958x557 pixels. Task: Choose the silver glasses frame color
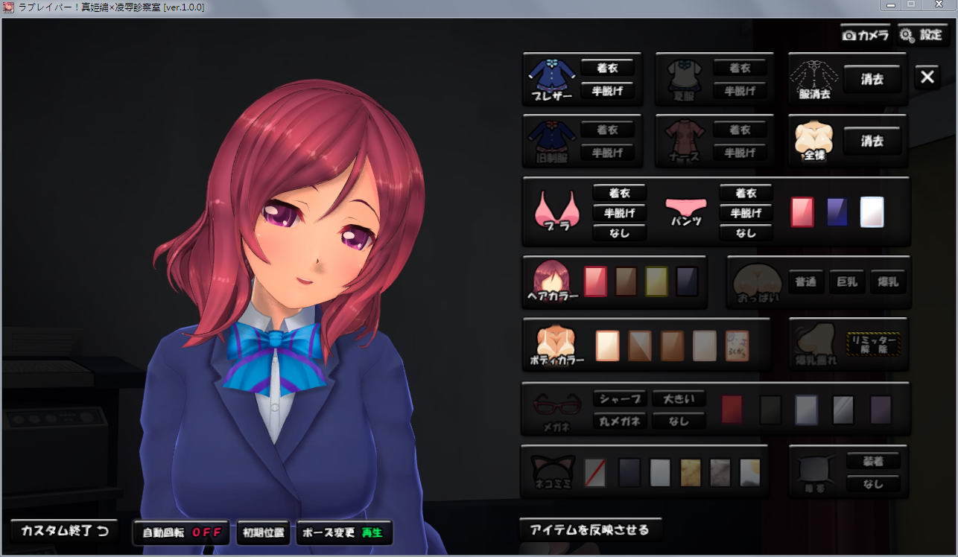[843, 410]
